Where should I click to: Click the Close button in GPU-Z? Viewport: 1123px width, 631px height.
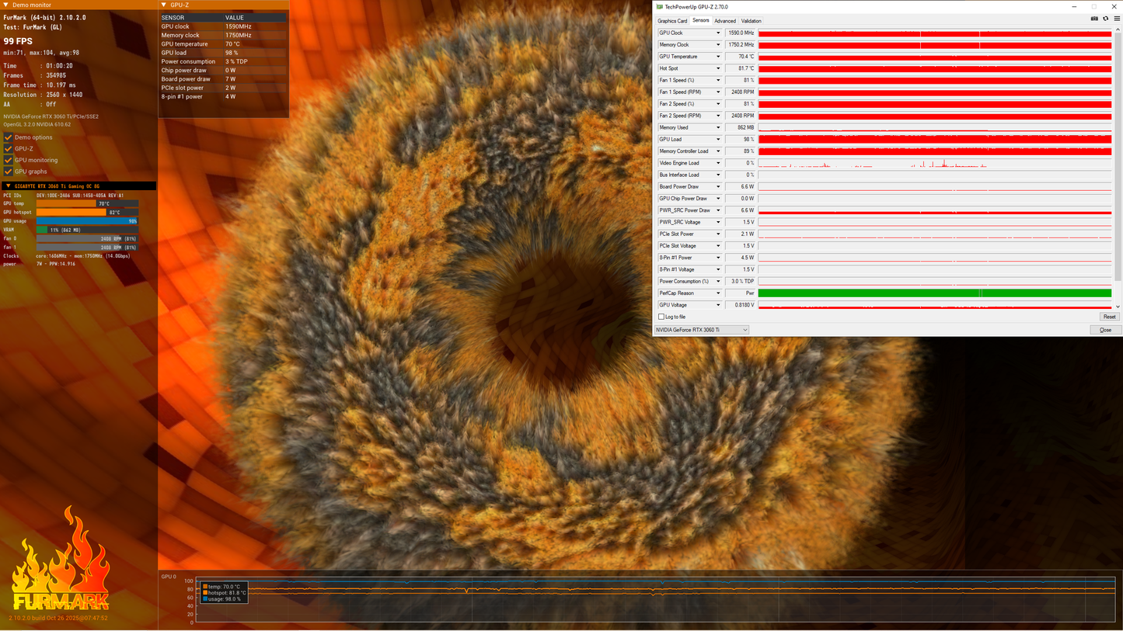coord(1105,330)
